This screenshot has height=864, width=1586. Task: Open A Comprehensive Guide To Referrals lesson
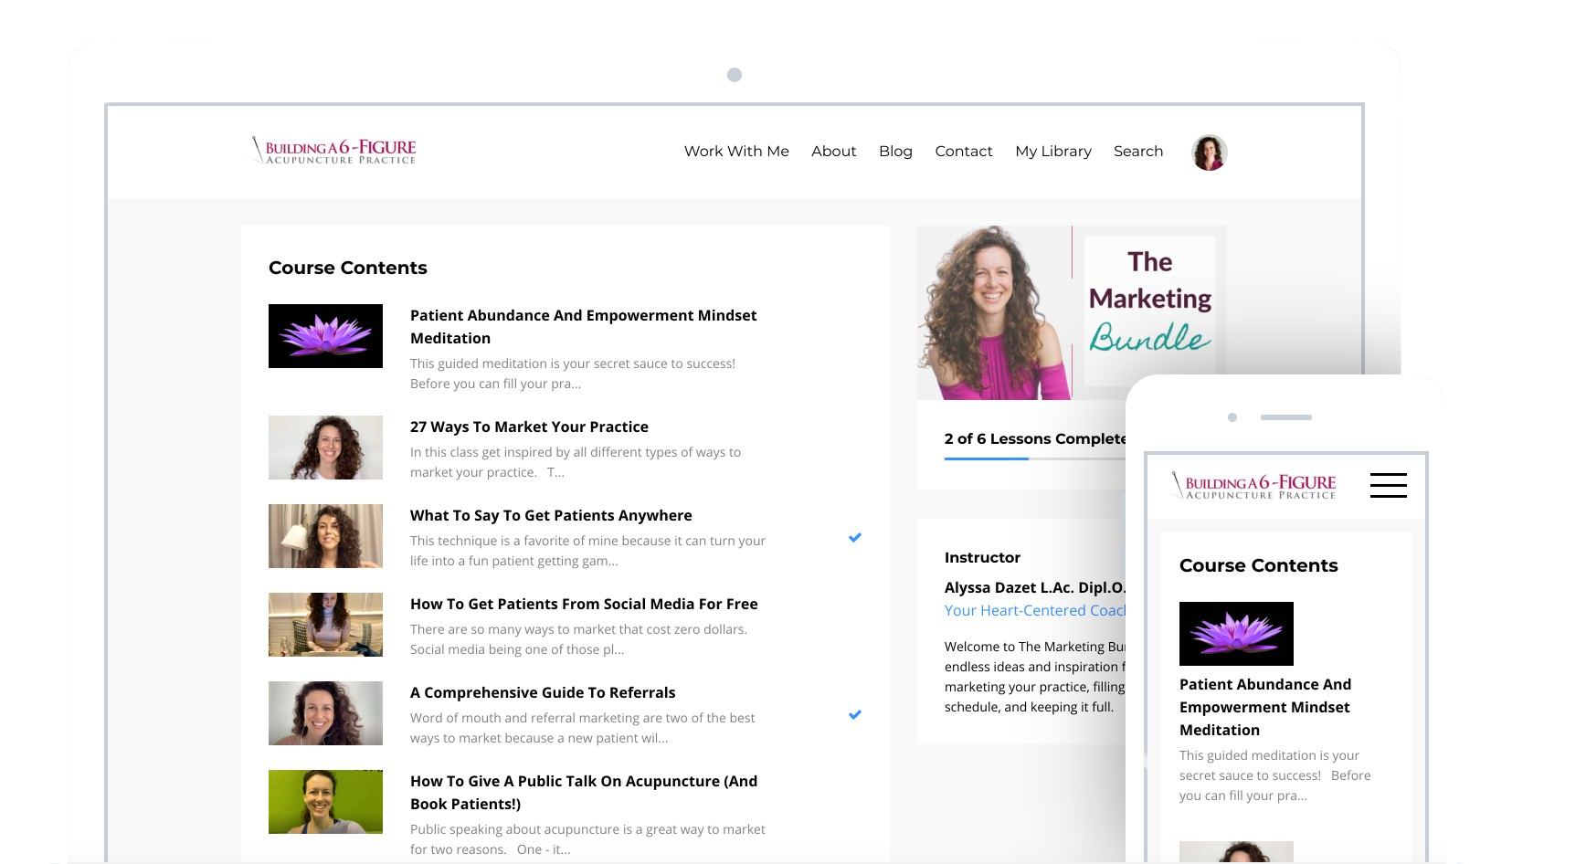543,692
